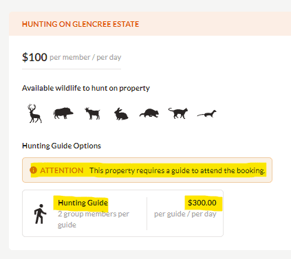
Task: Click the walking hiker guide icon
Action: [40, 214]
